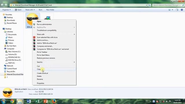Choose Delete from the context menu

(x=54, y=76)
